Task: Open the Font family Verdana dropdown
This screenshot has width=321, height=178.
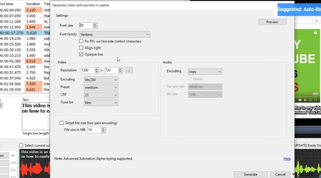Action: tap(118, 35)
